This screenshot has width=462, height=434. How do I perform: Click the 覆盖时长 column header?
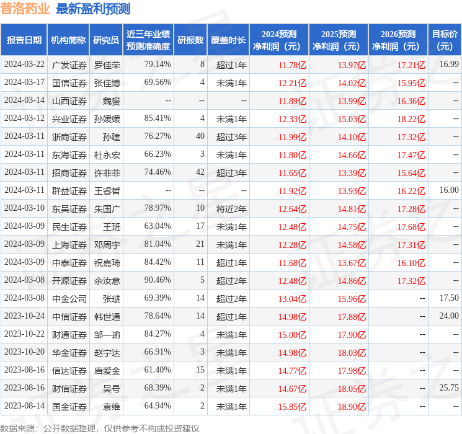coord(228,40)
